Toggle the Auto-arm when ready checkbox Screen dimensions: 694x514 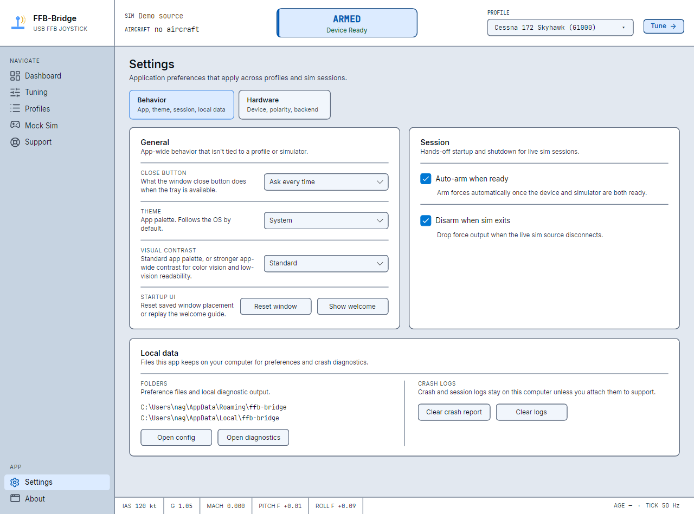tap(426, 179)
